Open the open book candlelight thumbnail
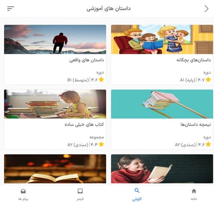 coord(55,169)
